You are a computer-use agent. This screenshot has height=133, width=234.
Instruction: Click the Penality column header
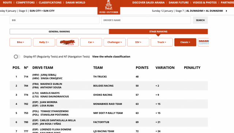point(192,68)
